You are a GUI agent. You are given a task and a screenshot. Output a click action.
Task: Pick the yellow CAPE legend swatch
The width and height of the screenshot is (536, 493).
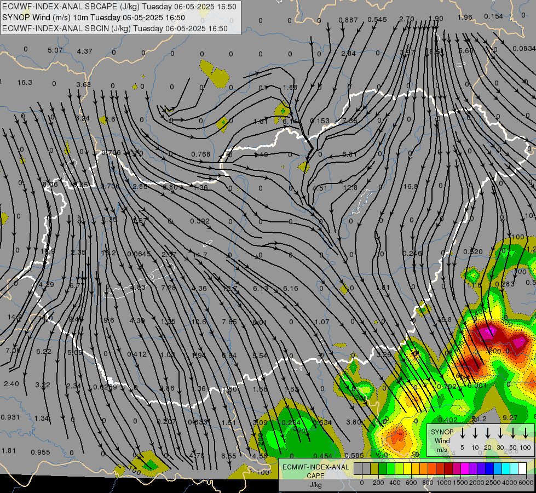[x=407, y=469]
